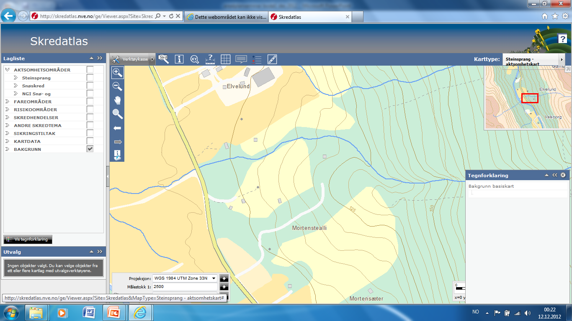Toggle FAREOMRÅDER layer checkbox

pos(90,101)
